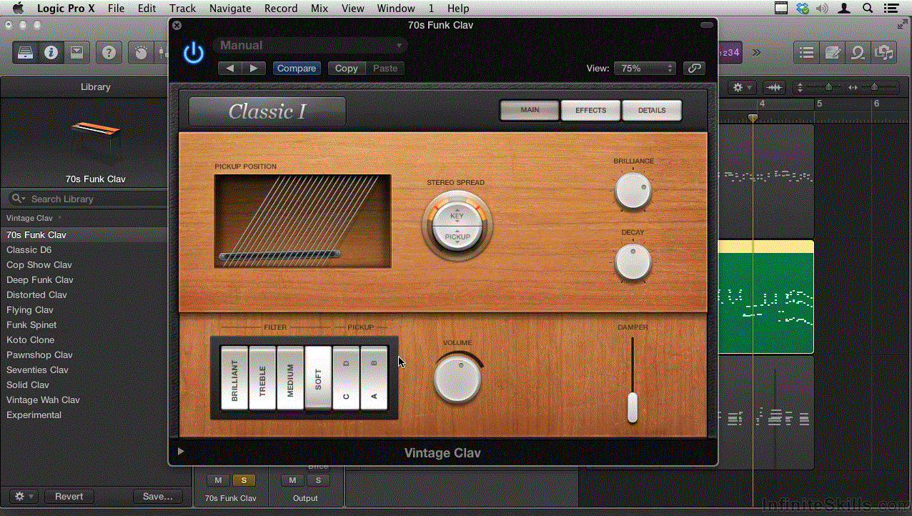
Task: Open tracks area gear settings menu
Action: [742, 87]
